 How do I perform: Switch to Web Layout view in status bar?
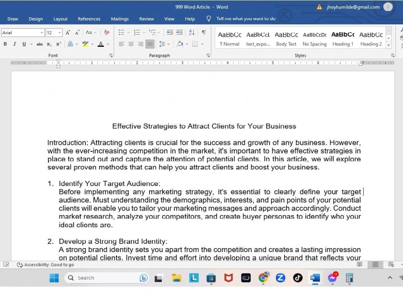click(x=391, y=265)
